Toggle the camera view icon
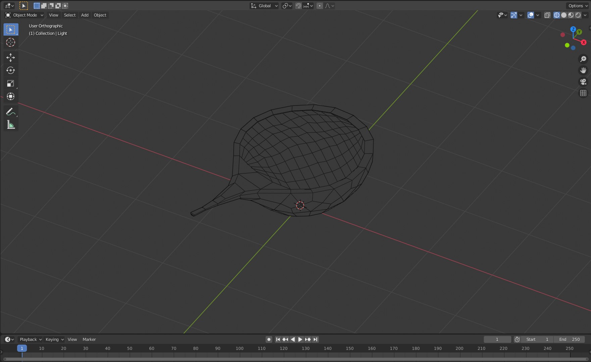The image size is (591, 362). point(583,82)
